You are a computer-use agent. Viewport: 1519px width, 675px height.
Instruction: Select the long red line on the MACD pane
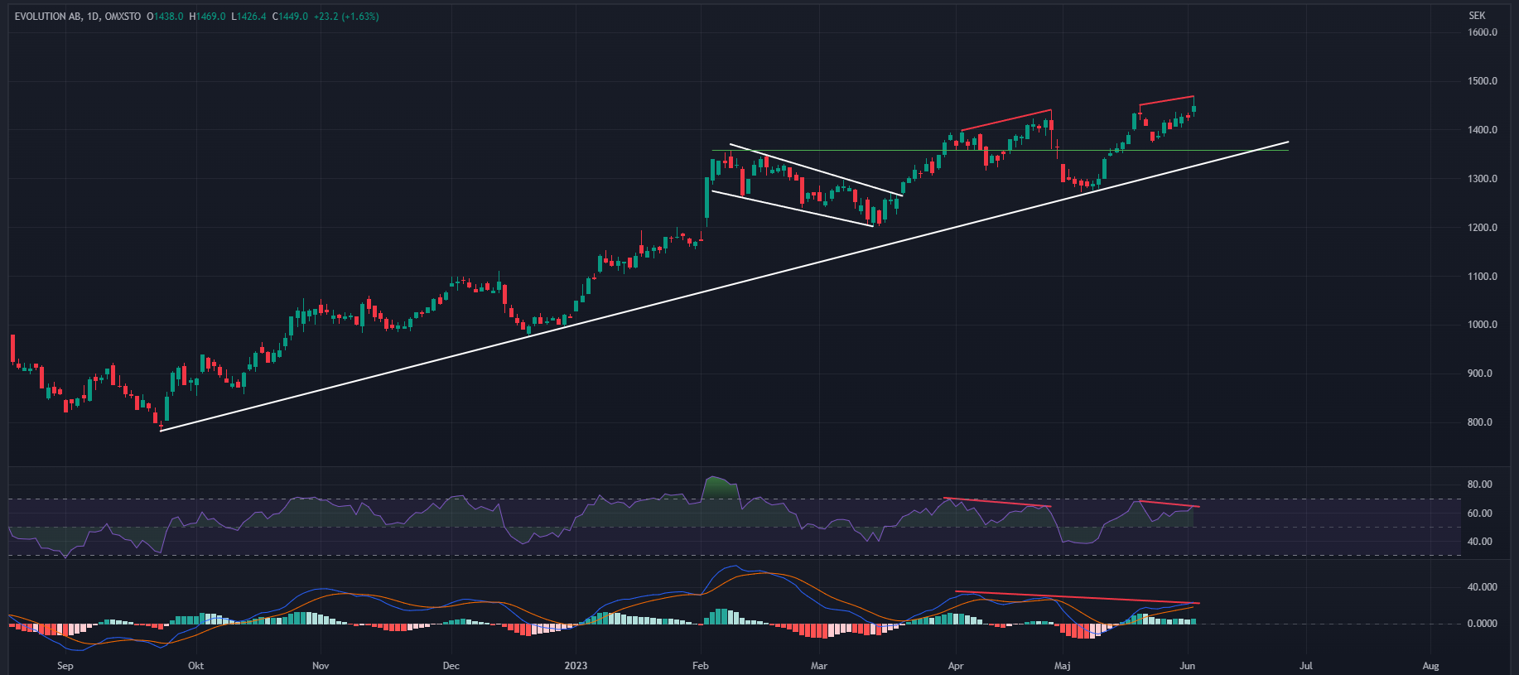(x=1077, y=597)
